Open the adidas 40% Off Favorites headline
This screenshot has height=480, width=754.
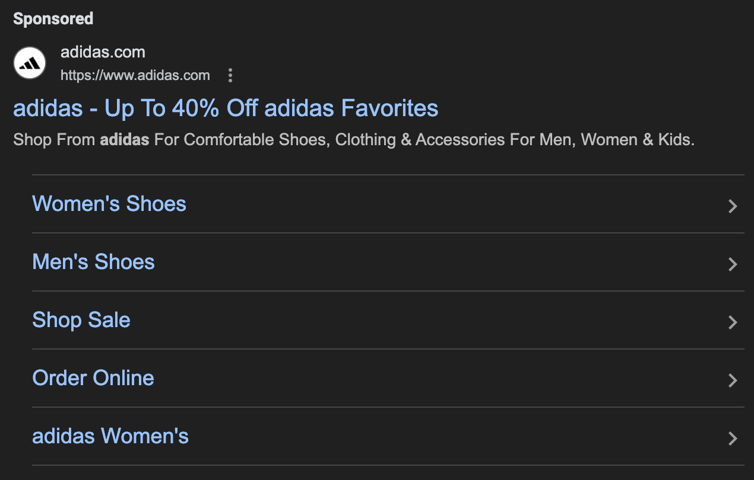point(226,108)
